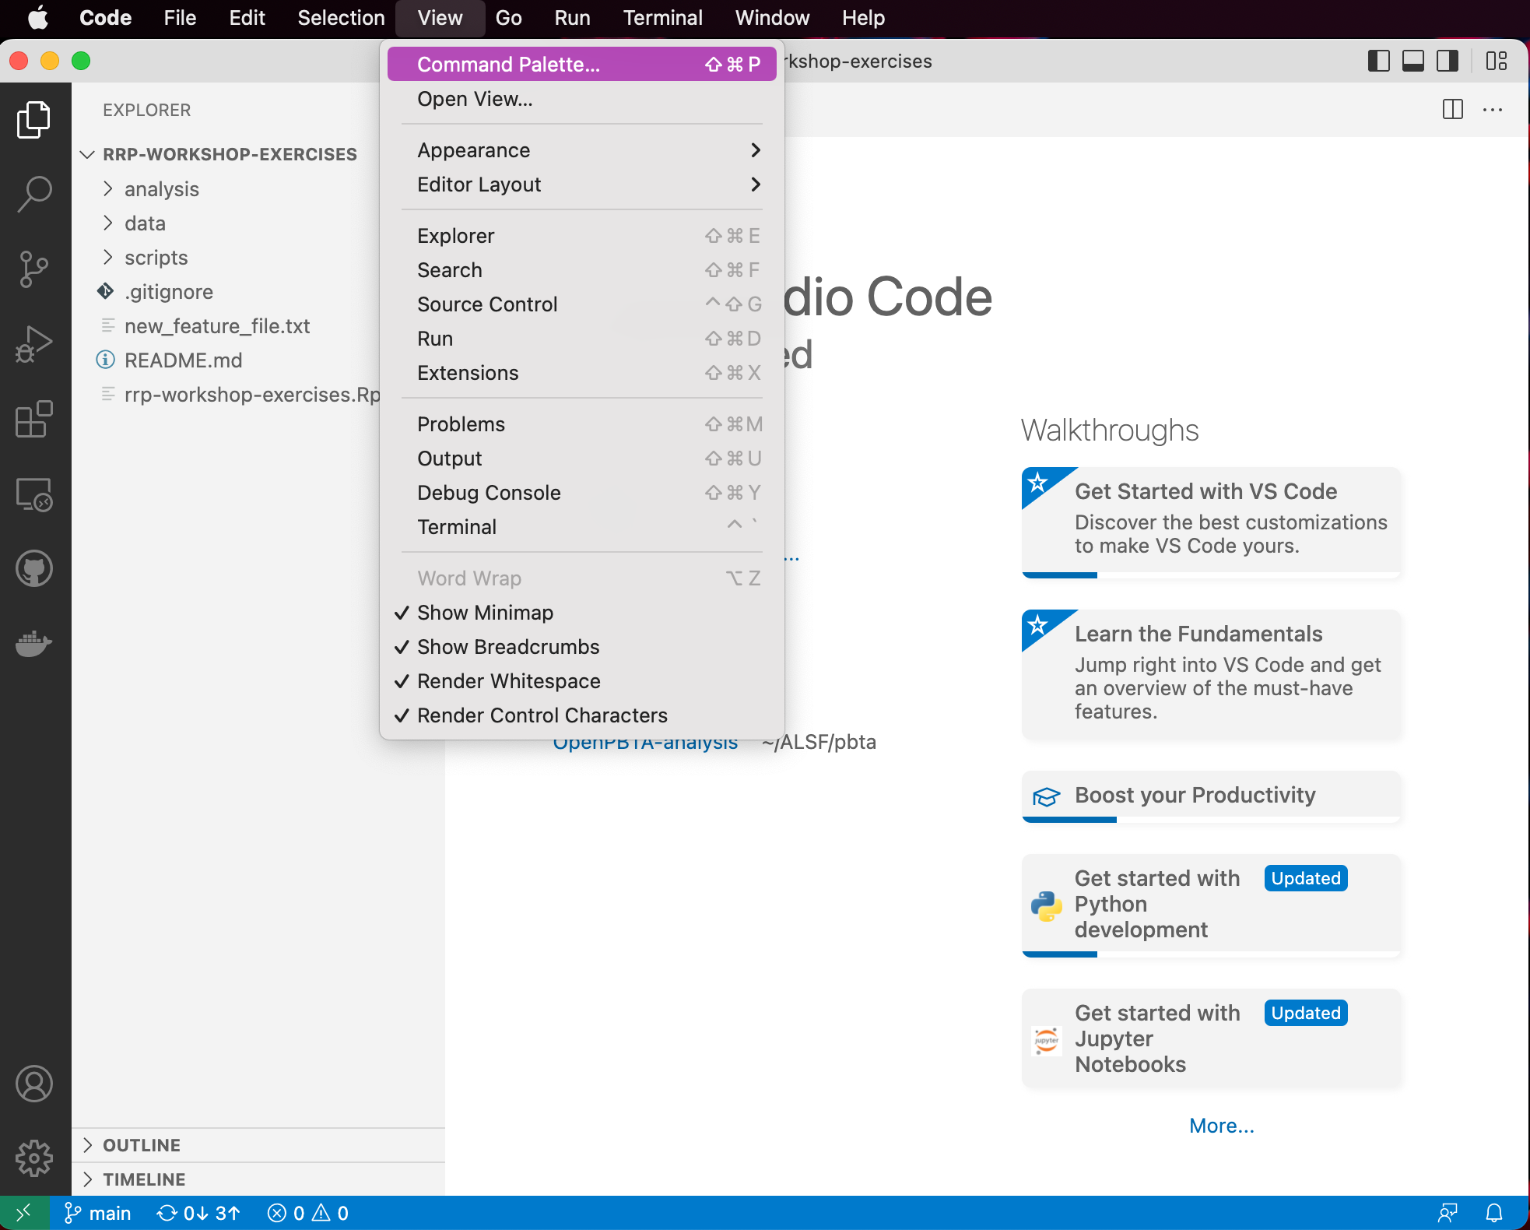Expand the analysis folder
Viewport: 1530px width, 1230px height.
coord(161,189)
